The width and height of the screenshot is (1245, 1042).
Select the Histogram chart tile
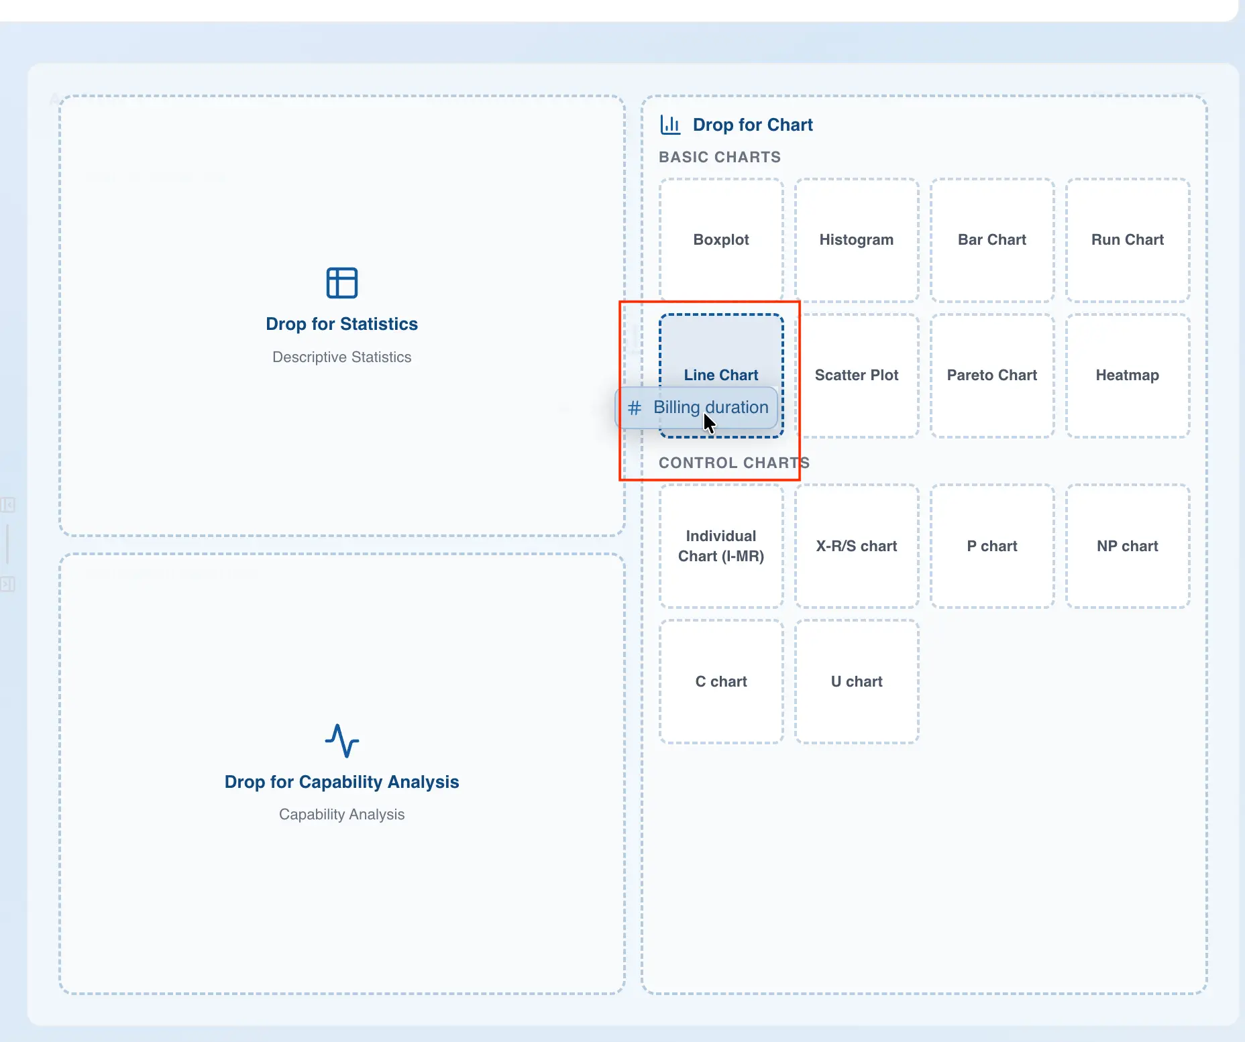coord(856,239)
